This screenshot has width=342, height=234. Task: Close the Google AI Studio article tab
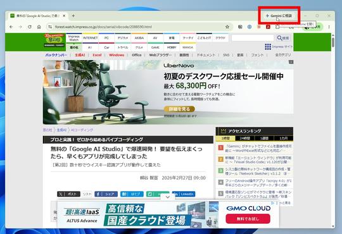[64, 16]
